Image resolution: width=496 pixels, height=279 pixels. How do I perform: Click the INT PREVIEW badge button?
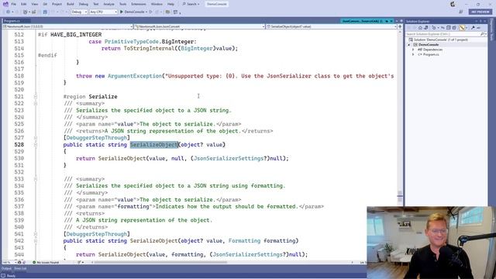[480, 12]
